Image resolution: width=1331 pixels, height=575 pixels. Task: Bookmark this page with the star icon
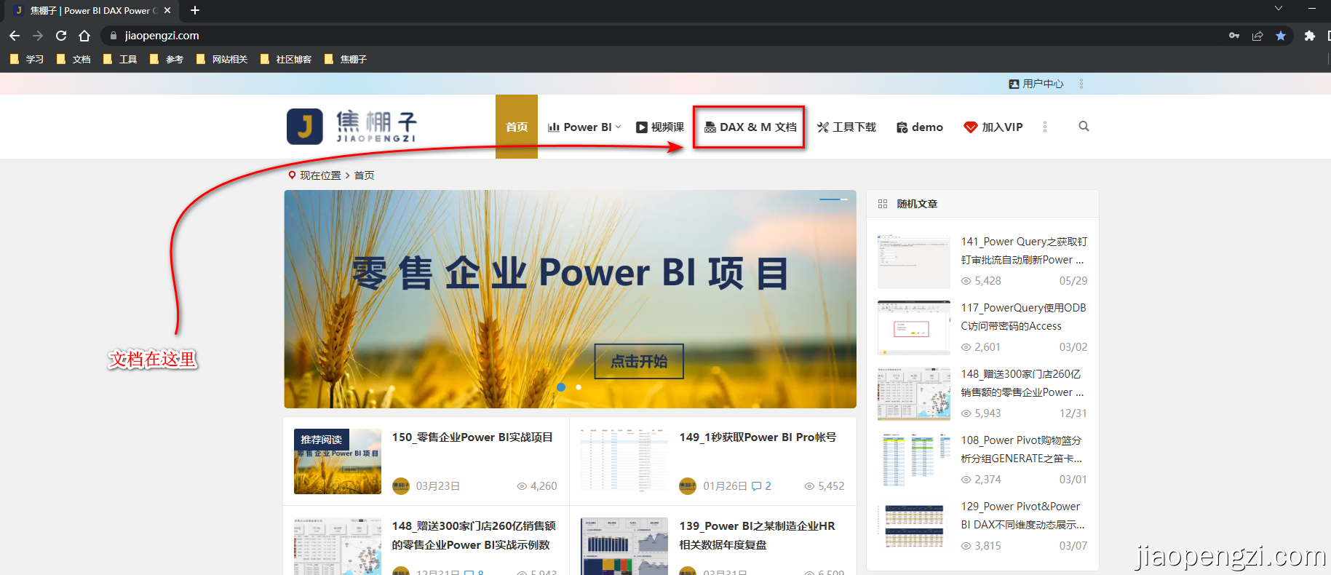tap(1281, 36)
